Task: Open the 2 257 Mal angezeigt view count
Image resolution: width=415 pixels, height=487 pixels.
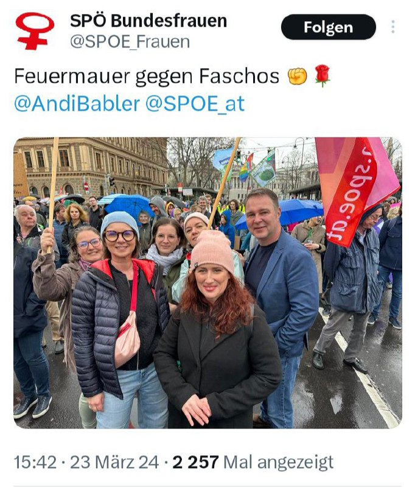Action: [253, 462]
